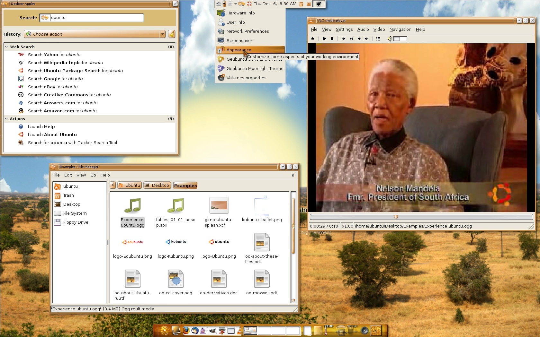
Task: Open Hardware Info from settings menu
Action: (250, 13)
